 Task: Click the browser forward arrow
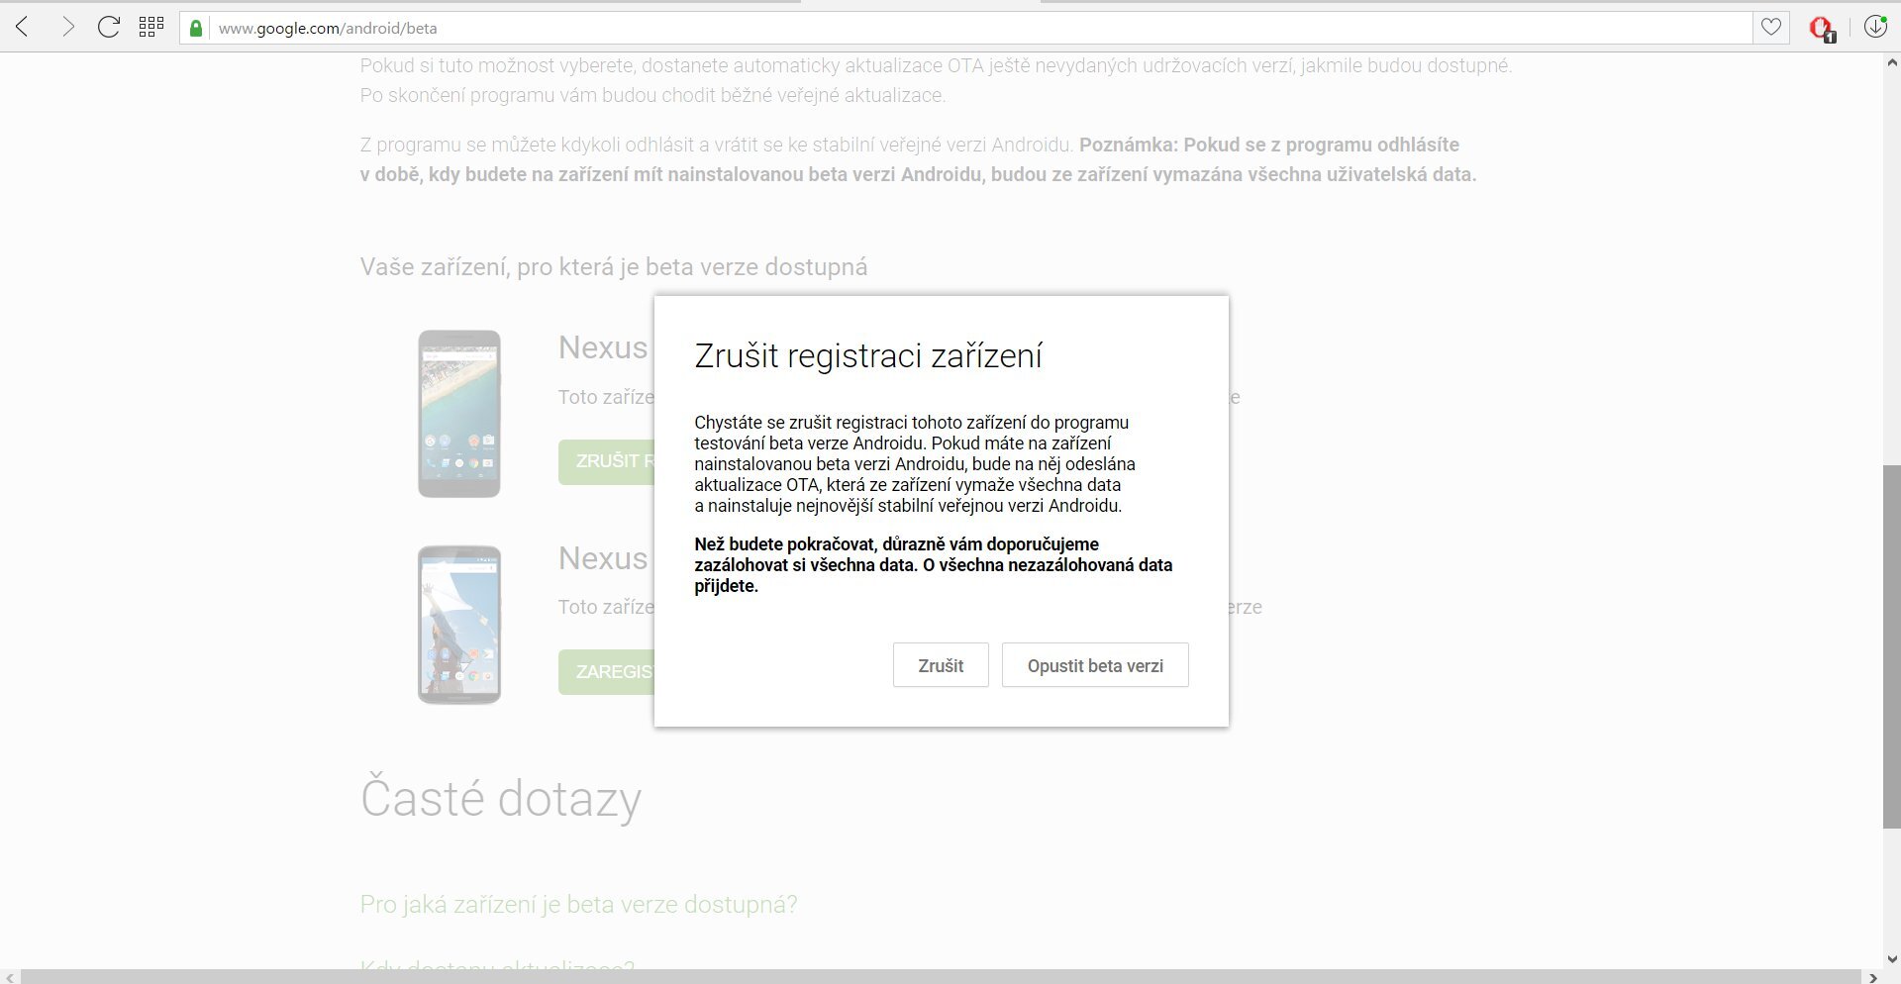(67, 27)
